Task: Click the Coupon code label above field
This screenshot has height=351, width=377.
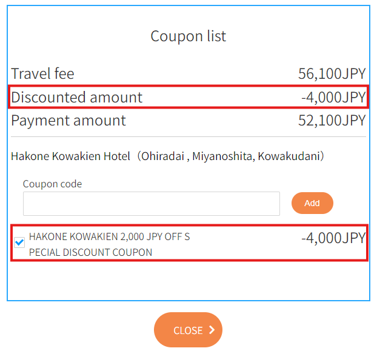Action: point(52,184)
